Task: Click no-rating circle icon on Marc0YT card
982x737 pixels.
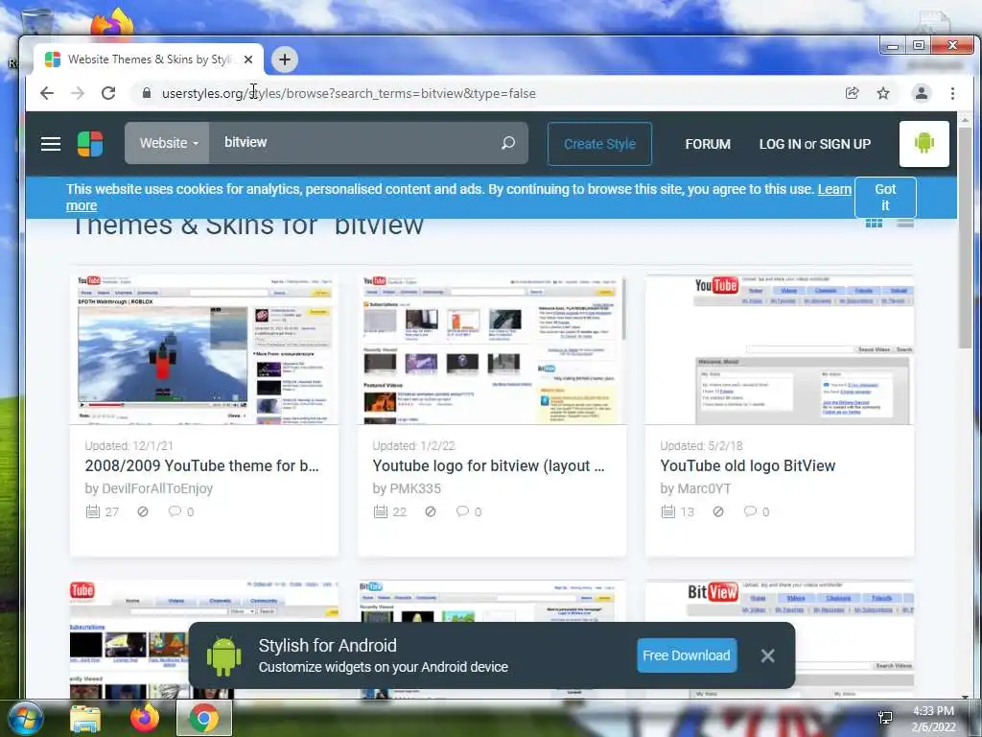Action: (717, 511)
